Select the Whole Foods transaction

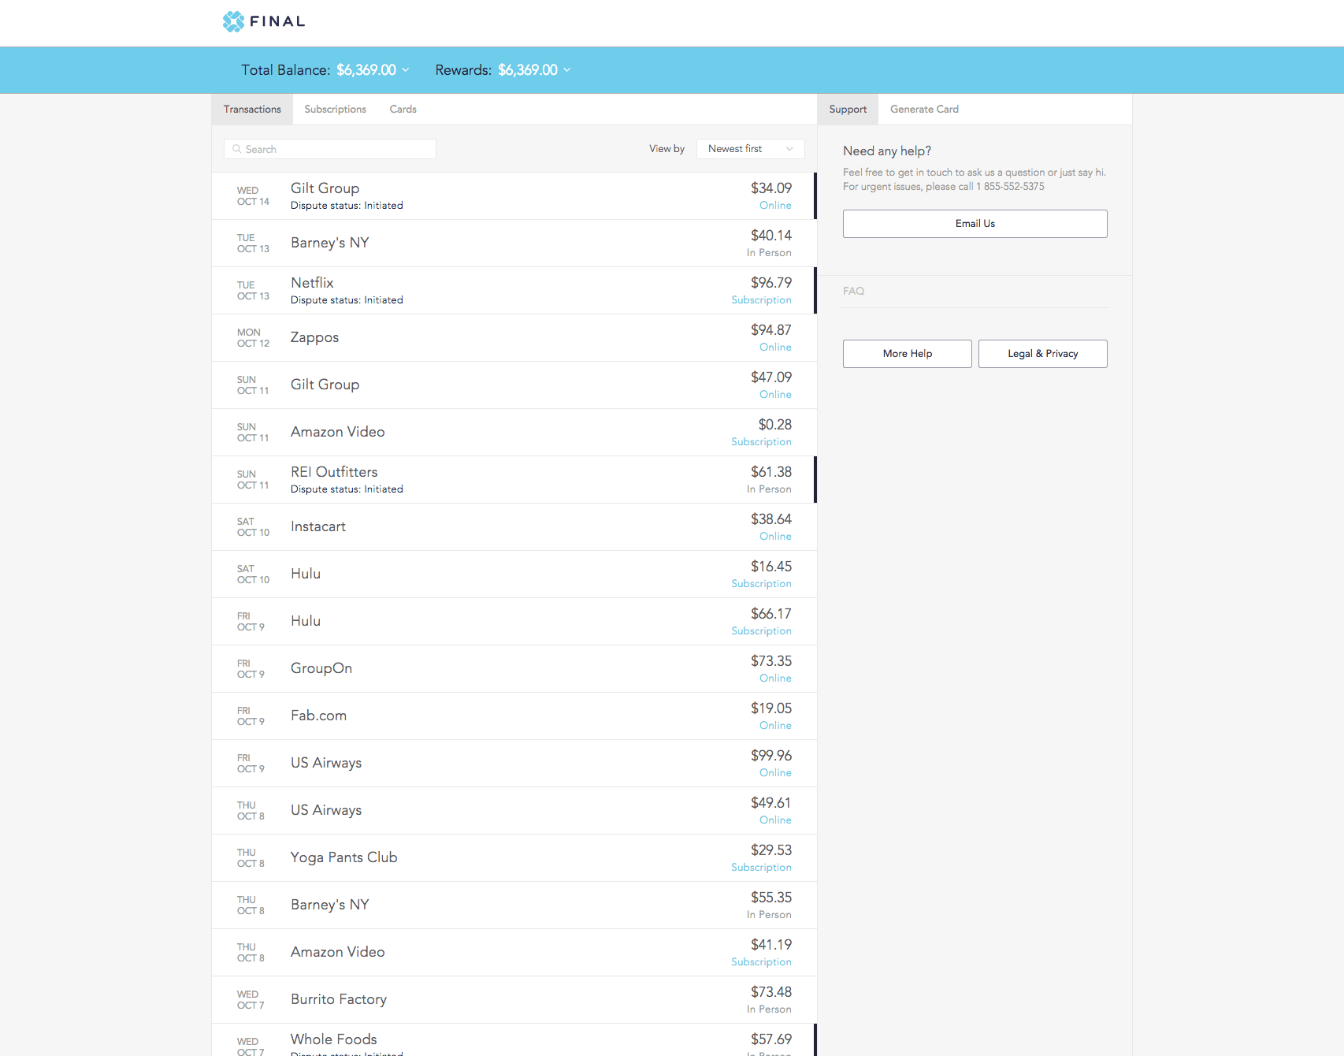[514, 1040]
